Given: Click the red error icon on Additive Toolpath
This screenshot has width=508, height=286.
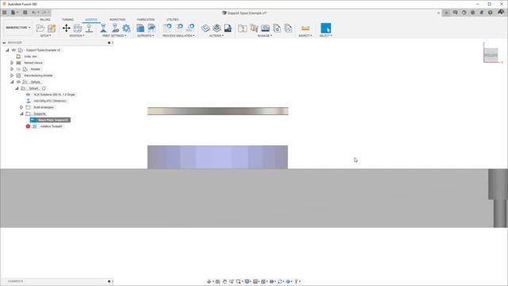Looking at the screenshot, I should pyautogui.click(x=28, y=126).
